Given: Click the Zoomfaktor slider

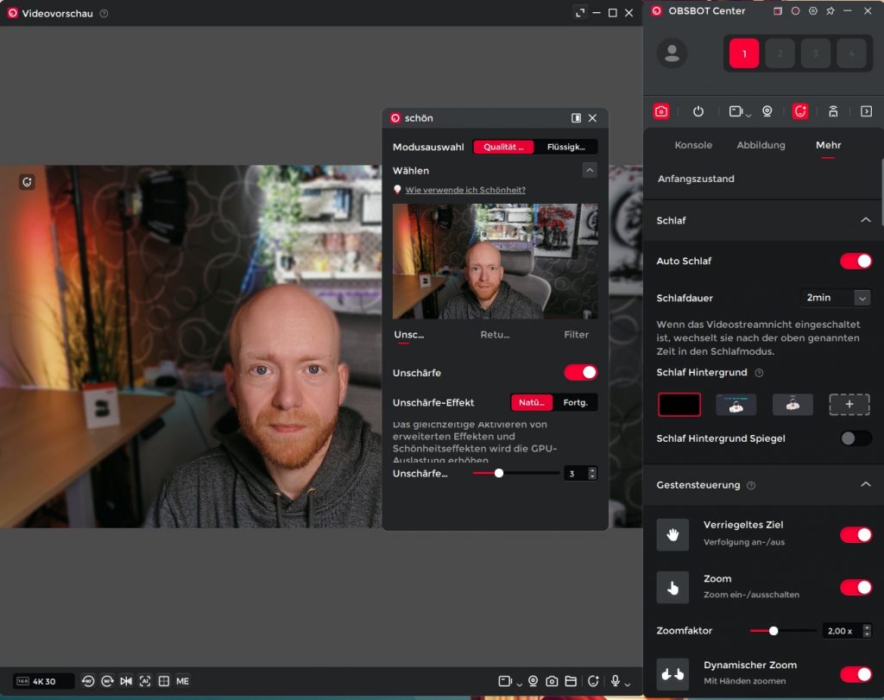Looking at the screenshot, I should pos(783,631).
